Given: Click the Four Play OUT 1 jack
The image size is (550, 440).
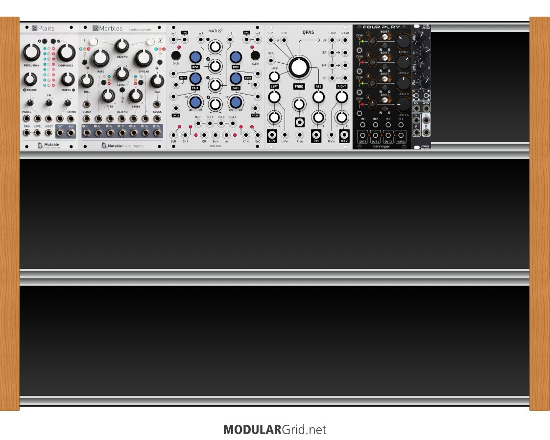Looking at the screenshot, I should pyautogui.click(x=363, y=135).
